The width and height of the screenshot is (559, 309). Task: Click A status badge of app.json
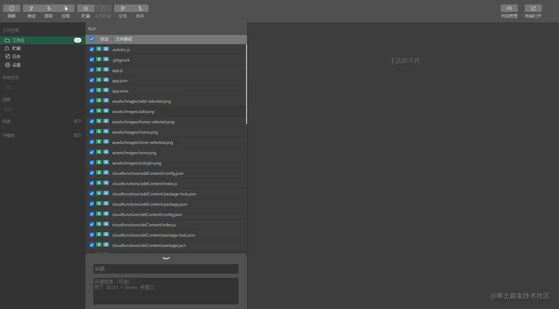pos(106,80)
